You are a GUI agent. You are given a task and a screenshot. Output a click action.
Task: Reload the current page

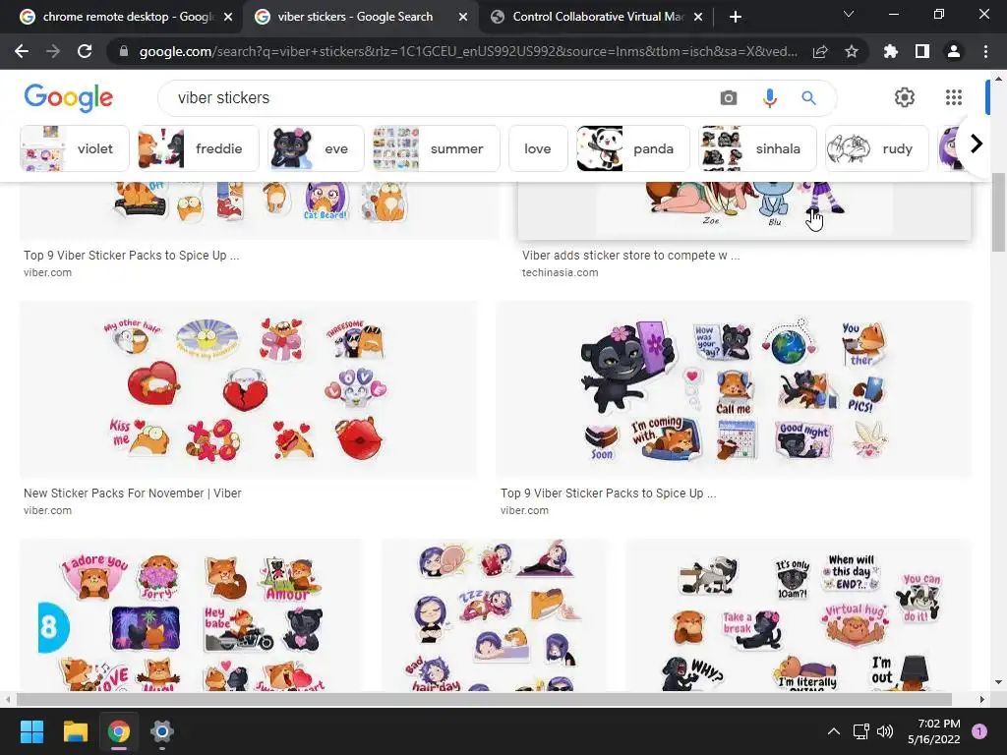pos(85,51)
